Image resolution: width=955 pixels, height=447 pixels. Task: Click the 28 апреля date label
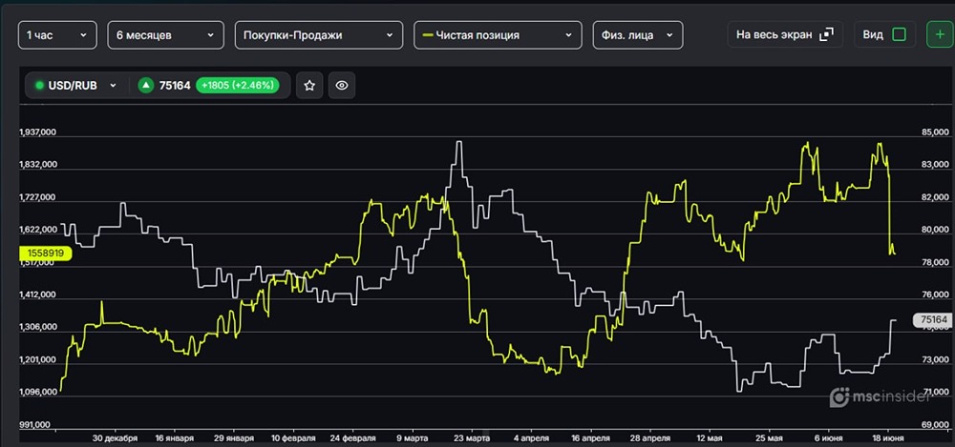click(650, 437)
